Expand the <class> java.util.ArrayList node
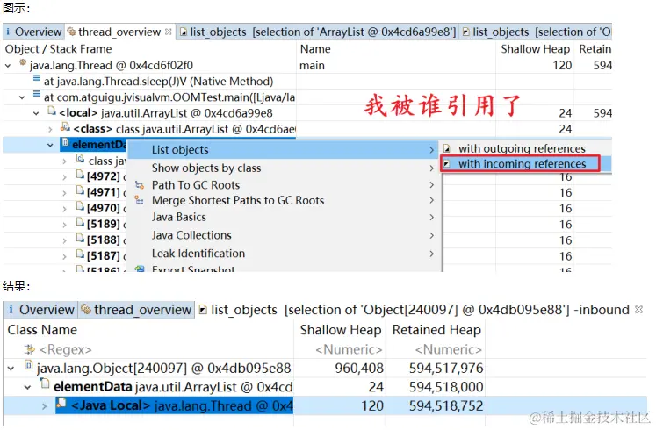Image resolution: width=656 pixels, height=430 pixels. [50, 129]
